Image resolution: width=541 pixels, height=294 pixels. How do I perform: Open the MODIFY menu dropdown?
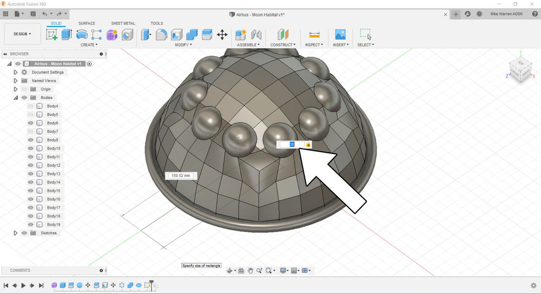183,45
